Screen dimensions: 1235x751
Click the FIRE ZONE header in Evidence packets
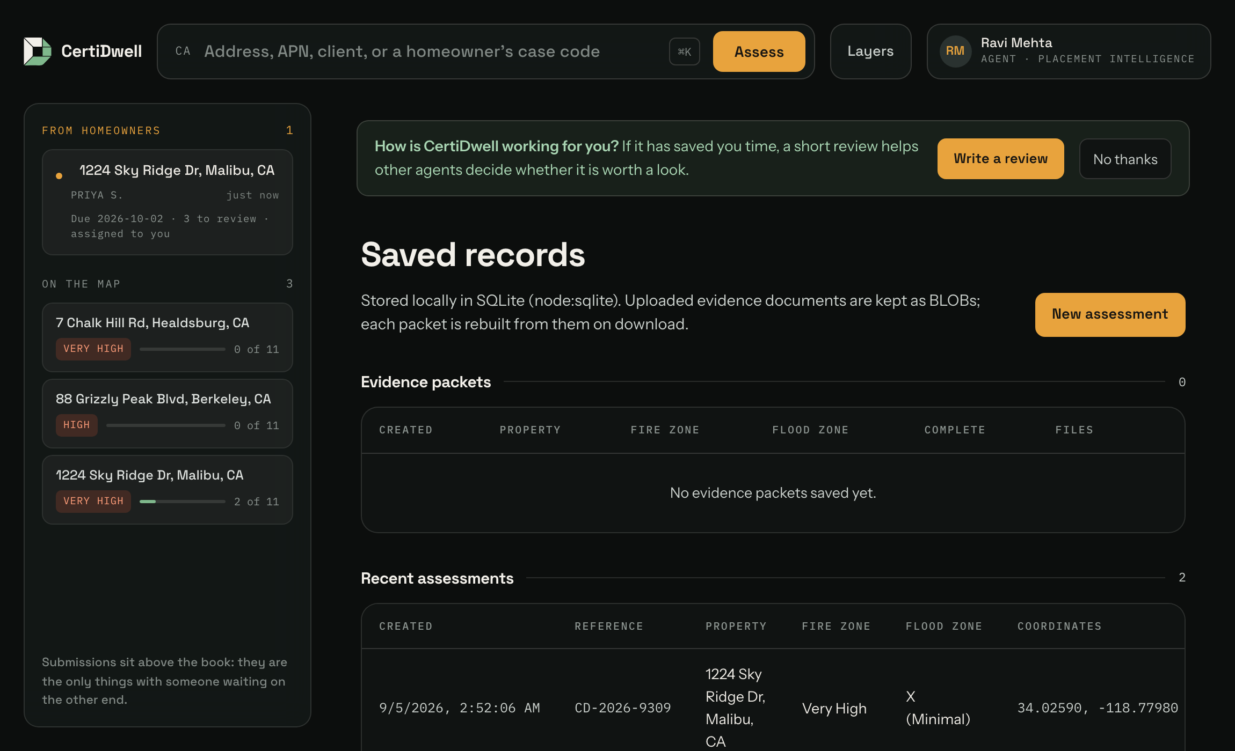(x=665, y=430)
